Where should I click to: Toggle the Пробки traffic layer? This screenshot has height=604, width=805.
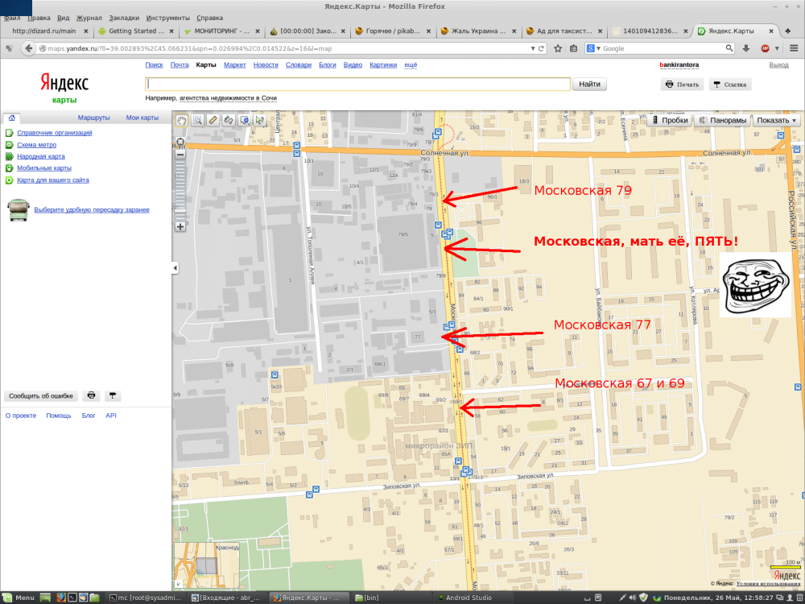670,121
